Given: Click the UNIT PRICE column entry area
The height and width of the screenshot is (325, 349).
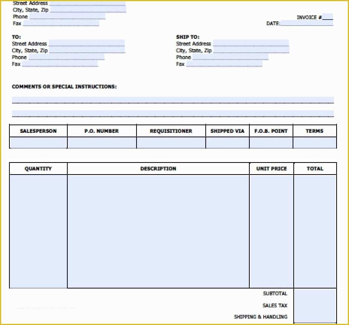Looking at the screenshot, I should click(x=271, y=231).
